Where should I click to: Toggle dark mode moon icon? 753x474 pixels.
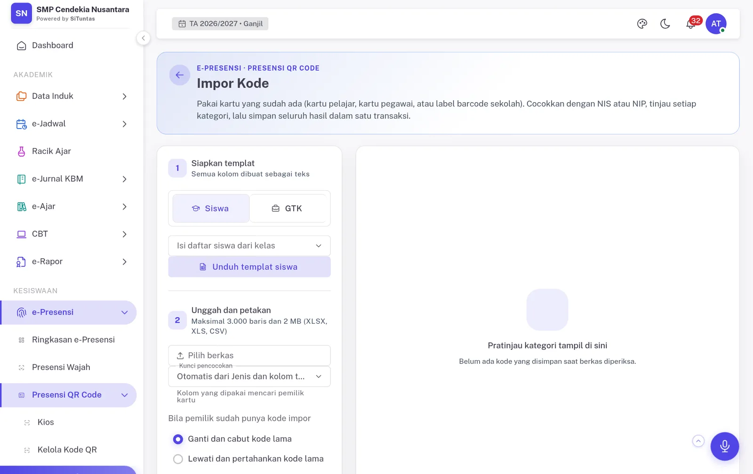pos(665,24)
